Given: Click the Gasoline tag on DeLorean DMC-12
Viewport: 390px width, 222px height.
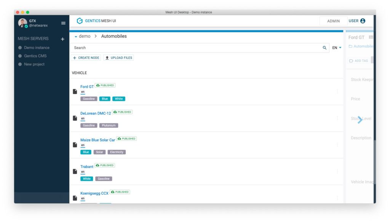Looking at the screenshot, I should 89,125.
